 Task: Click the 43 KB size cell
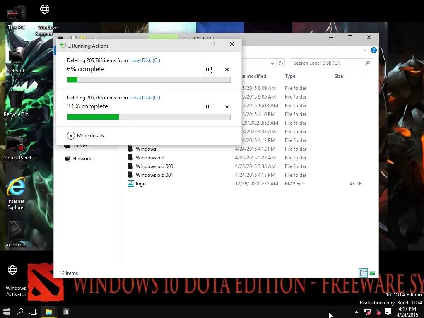356,183
